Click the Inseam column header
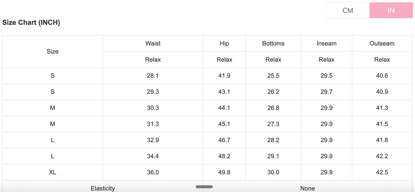This screenshot has width=415, height=192. (327, 43)
